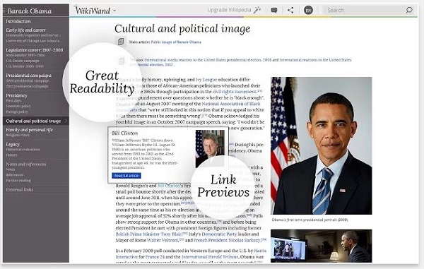Open the EN language selector circle
424x269 pixels.
(308, 11)
